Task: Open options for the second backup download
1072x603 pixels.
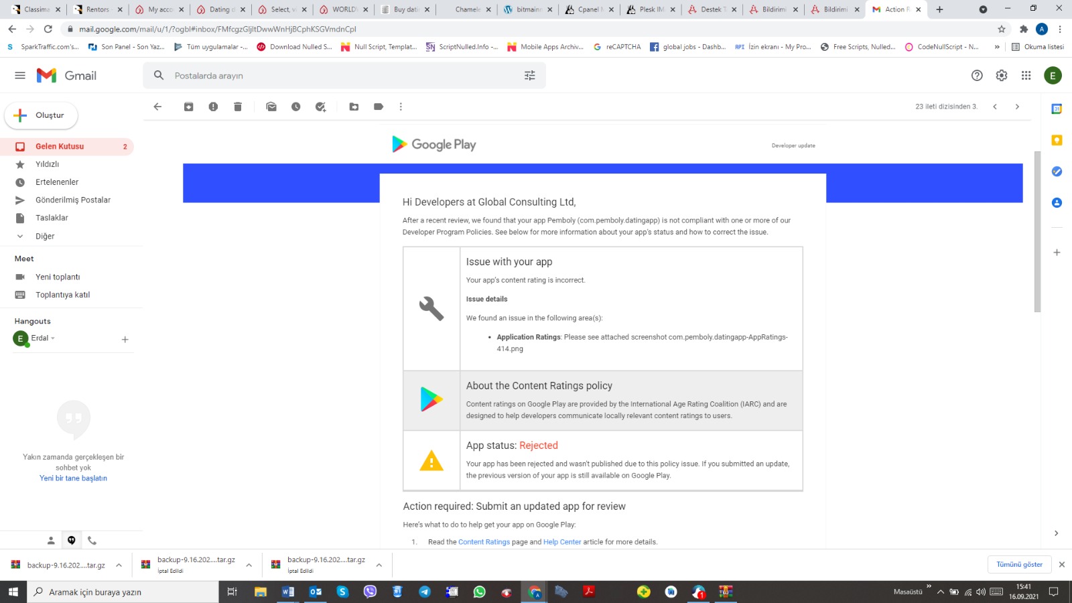Action: [x=249, y=565]
